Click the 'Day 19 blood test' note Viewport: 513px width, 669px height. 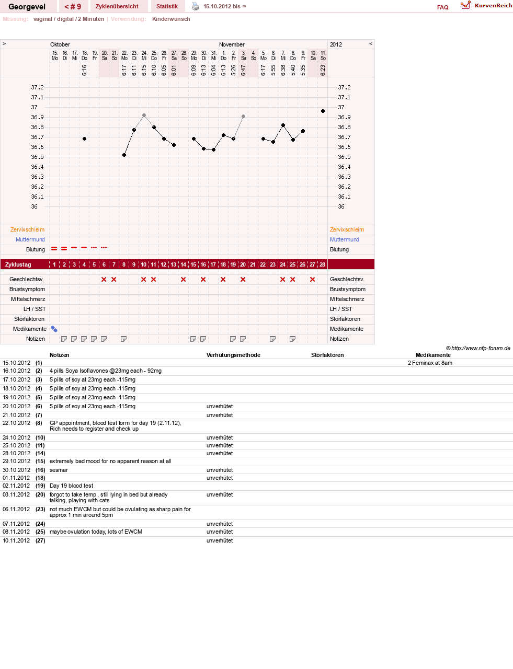pyautogui.click(x=71, y=486)
